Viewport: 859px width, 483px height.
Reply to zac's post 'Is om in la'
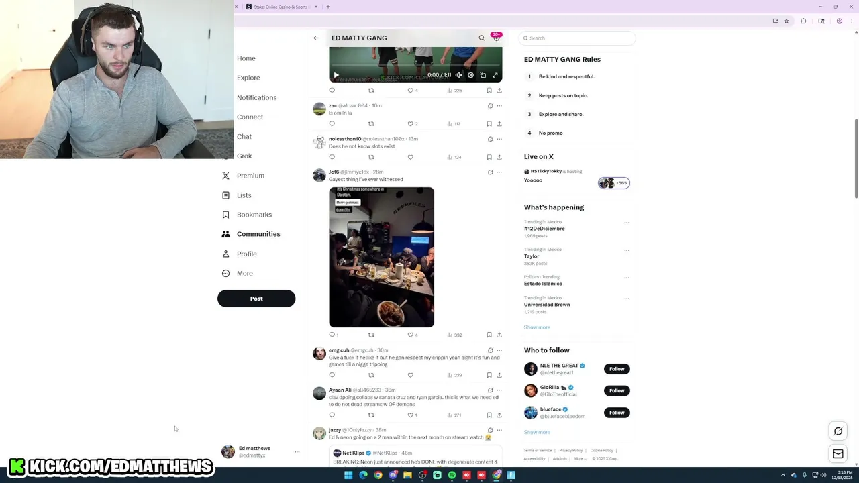(332, 123)
